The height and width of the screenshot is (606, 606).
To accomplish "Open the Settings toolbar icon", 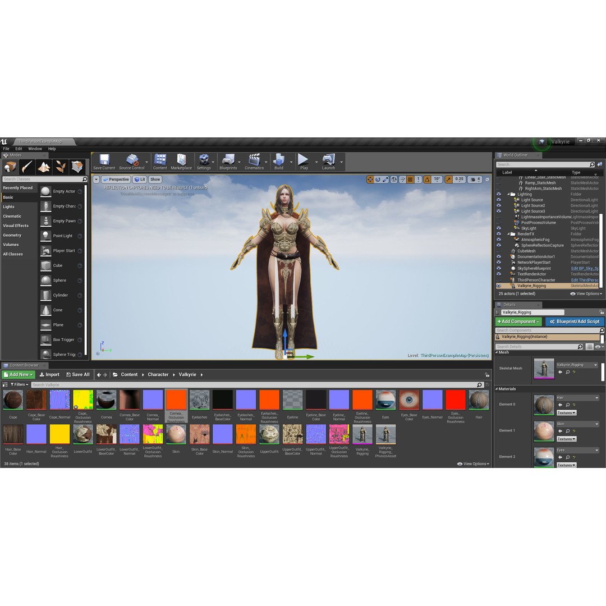I will tap(204, 162).
